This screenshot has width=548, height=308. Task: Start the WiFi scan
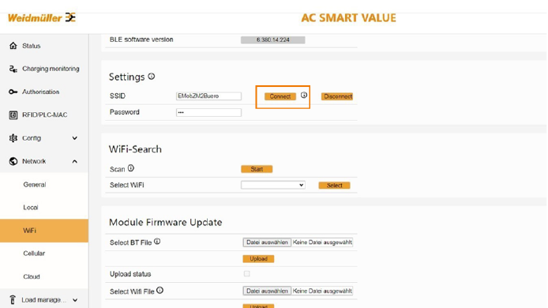pos(257,169)
